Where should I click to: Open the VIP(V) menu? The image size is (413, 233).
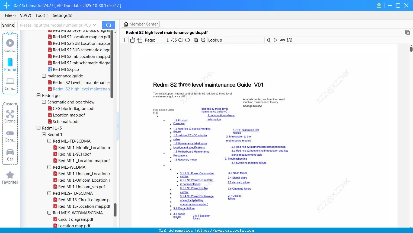[x=25, y=15]
